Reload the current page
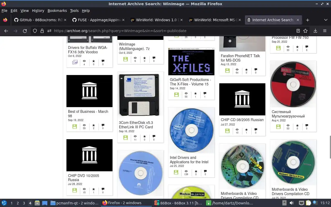The height and width of the screenshot is (207, 331). (25, 31)
